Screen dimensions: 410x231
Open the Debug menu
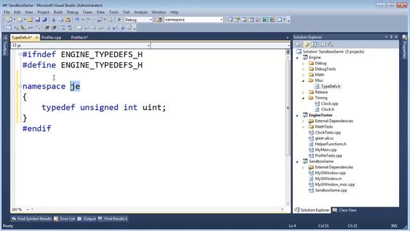tap(72, 12)
